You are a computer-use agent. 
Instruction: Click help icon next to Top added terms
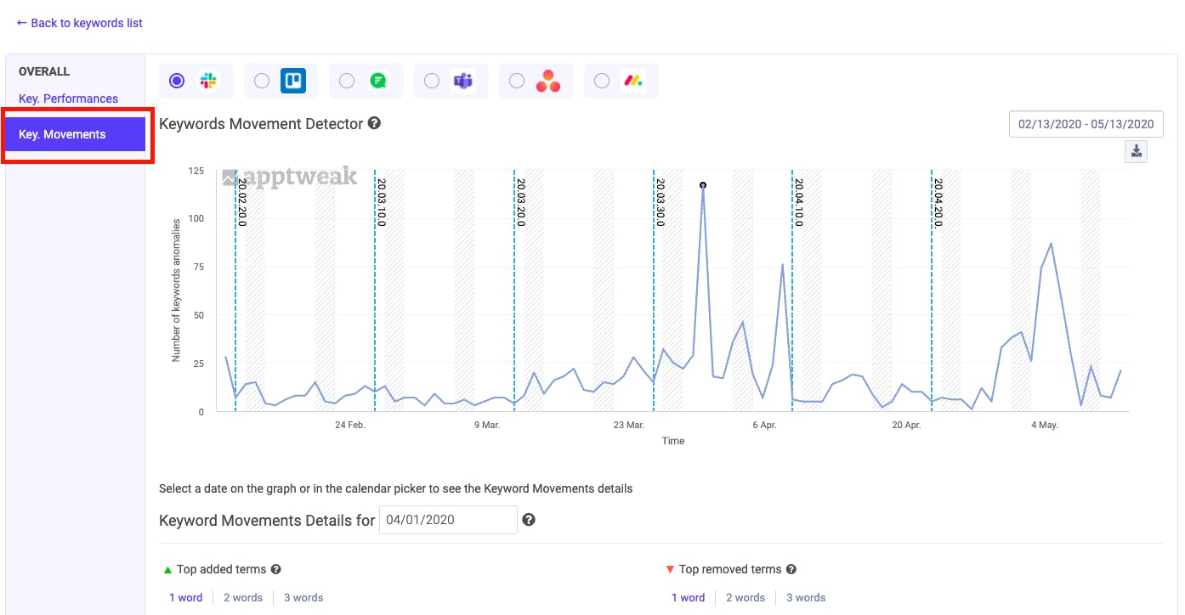(275, 569)
